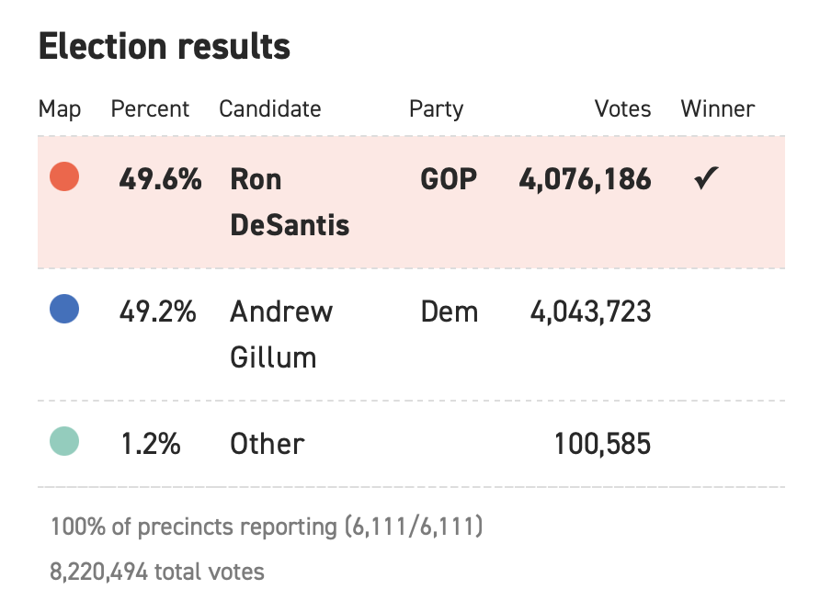Click the teal map dot for Other
The image size is (820, 612).
(64, 441)
